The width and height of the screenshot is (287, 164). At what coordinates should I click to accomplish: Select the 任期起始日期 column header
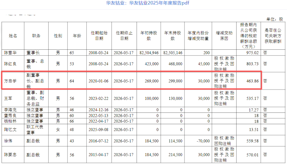click(99, 36)
